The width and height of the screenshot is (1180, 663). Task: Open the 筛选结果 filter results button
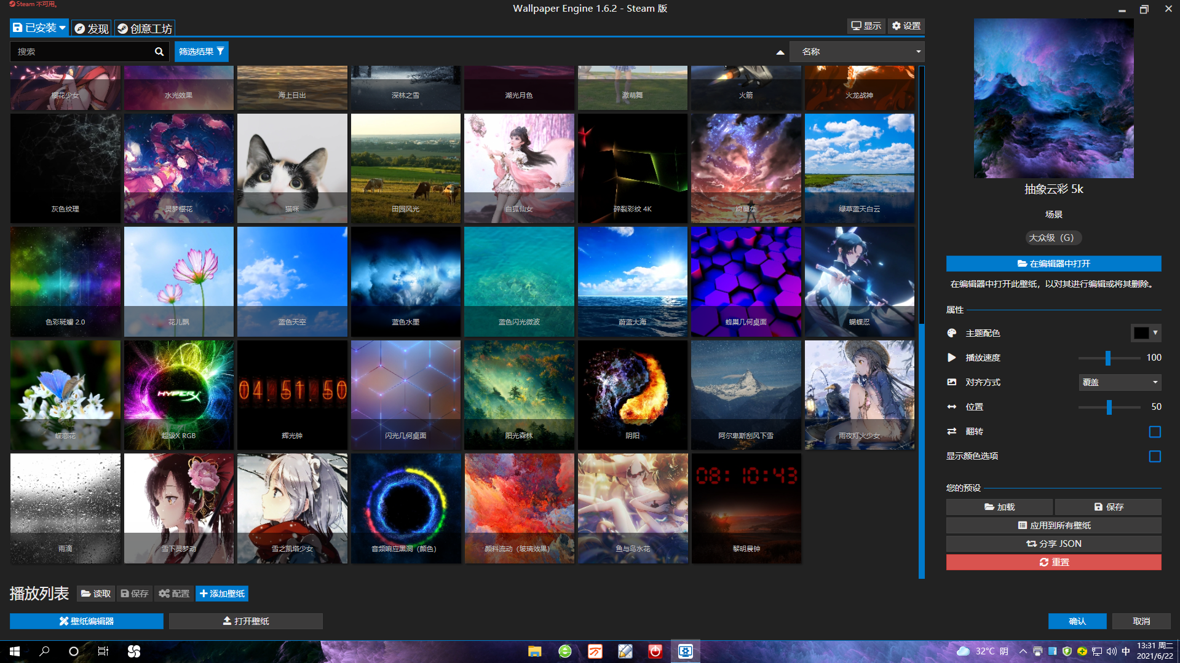coord(202,52)
